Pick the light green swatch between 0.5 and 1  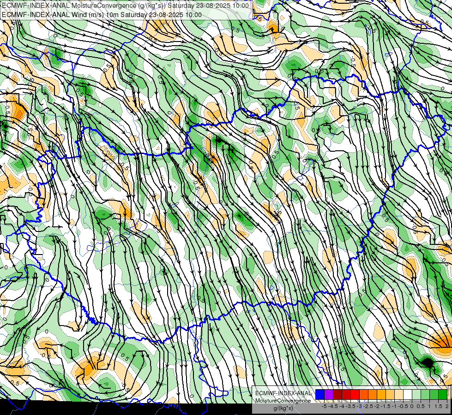pyautogui.click(x=425, y=394)
